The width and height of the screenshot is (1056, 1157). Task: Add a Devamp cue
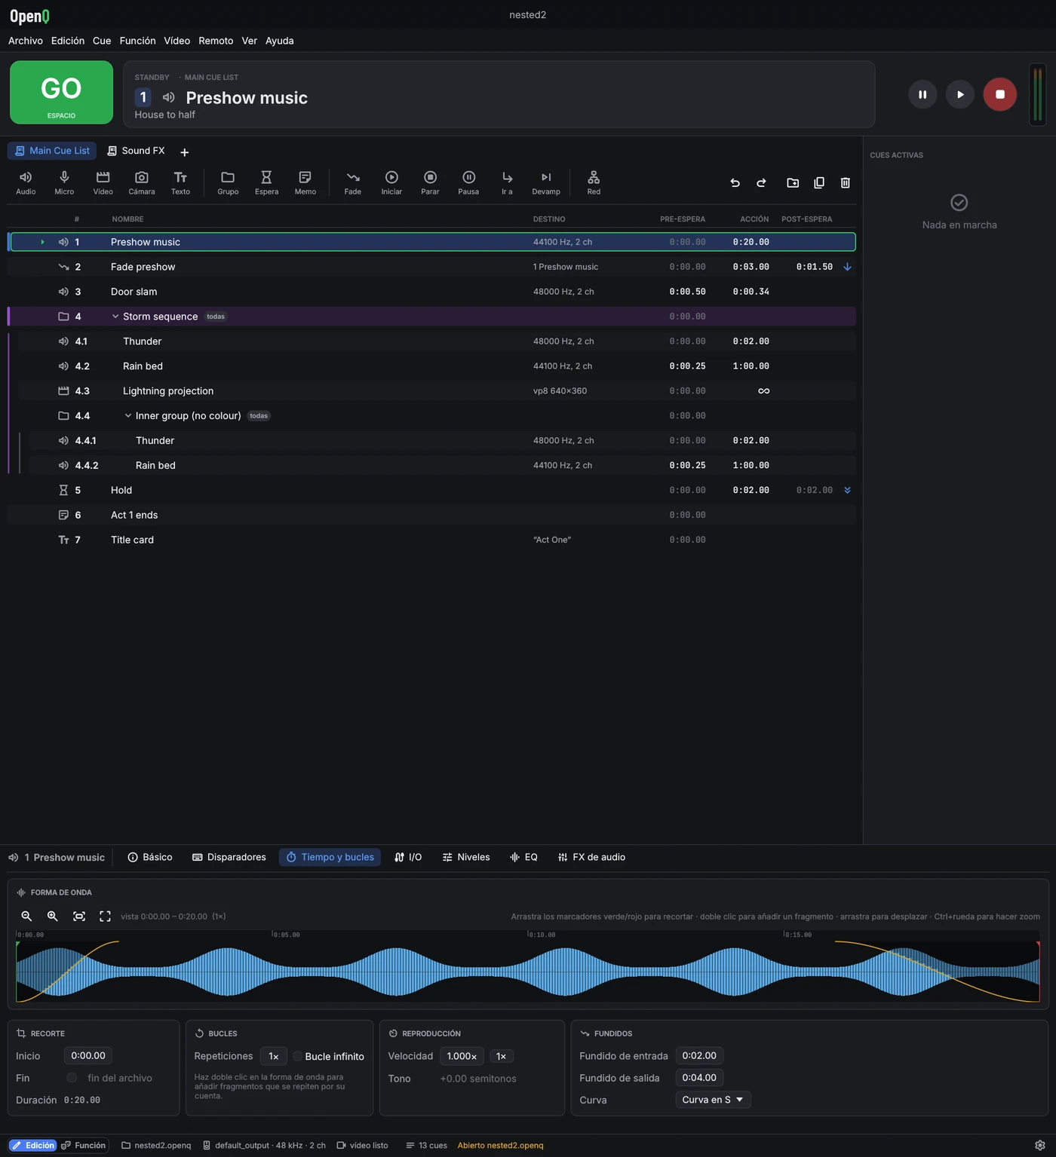[x=546, y=182]
